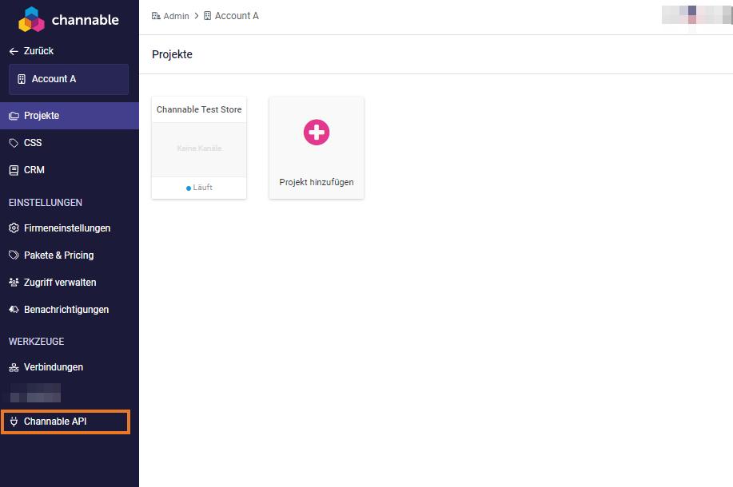This screenshot has height=487, width=733.
Task: Click the blurred user profile at top right
Action: tap(697, 14)
